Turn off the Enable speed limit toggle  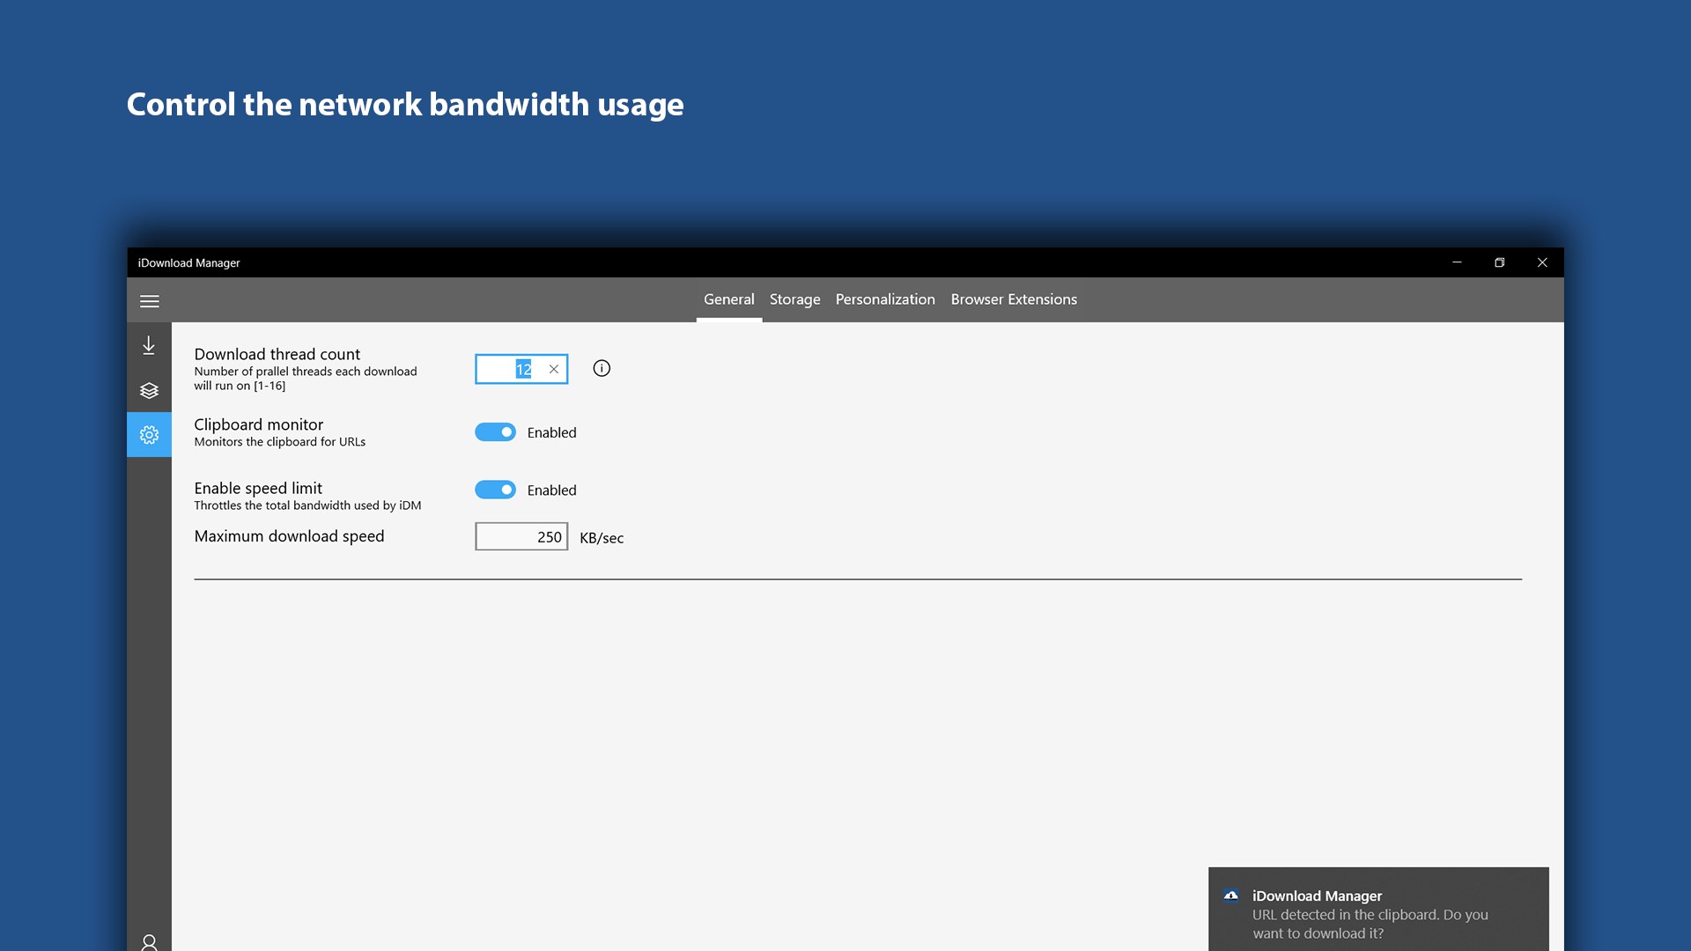coord(495,490)
